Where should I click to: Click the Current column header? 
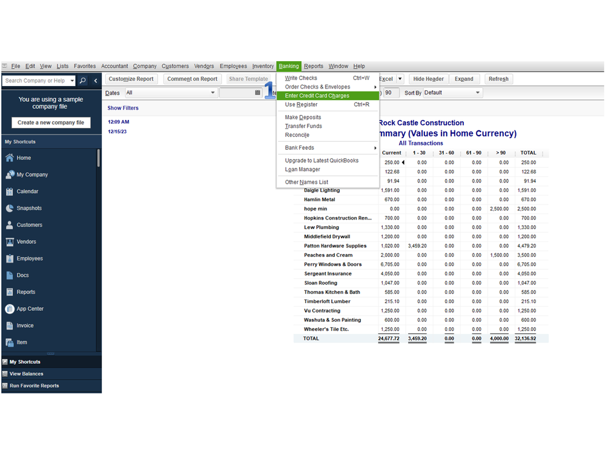pyautogui.click(x=391, y=153)
